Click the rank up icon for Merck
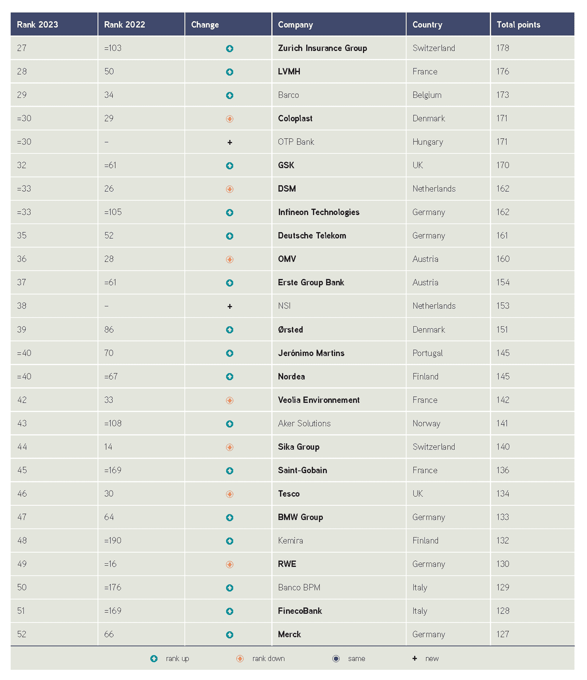 (230, 635)
